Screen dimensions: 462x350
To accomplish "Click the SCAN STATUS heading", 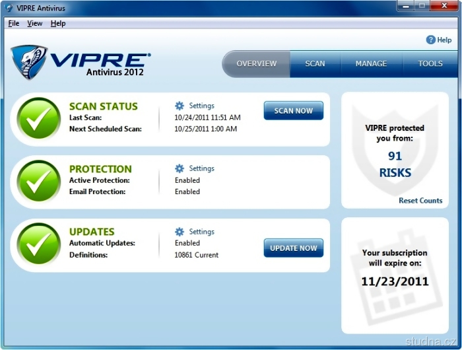I will [104, 106].
